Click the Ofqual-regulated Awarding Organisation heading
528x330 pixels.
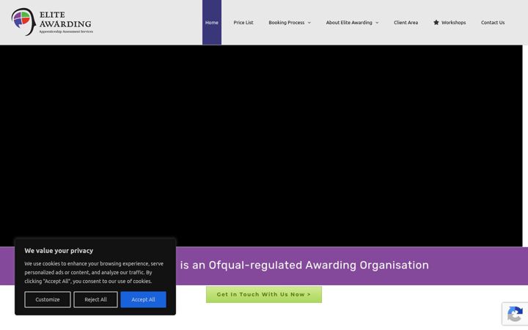[304, 265]
